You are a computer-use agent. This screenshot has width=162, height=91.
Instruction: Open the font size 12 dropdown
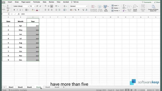(x=35, y=6)
